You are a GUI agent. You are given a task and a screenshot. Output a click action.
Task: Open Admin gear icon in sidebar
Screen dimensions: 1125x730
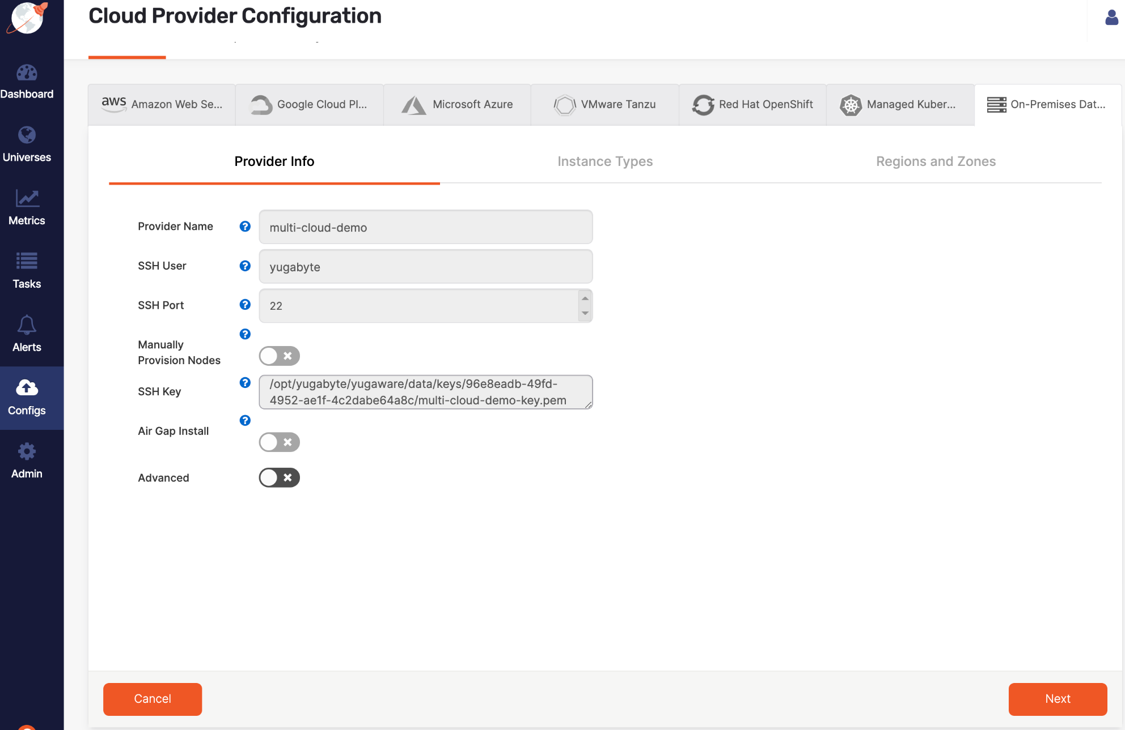(27, 451)
